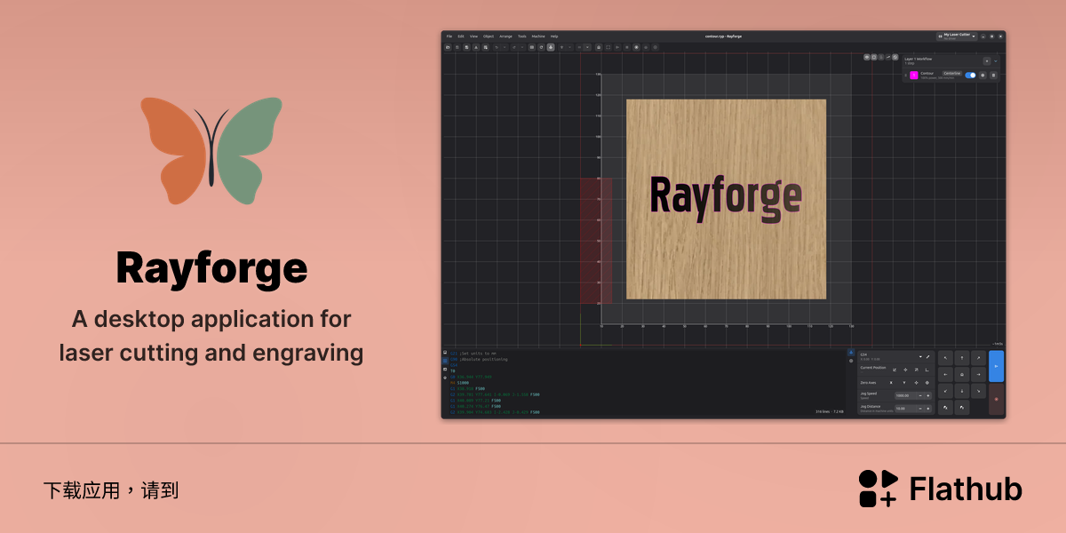This screenshot has width=1066, height=533.
Task: Click the "316 lines · 7.2 KB" status text
Action: point(830,412)
